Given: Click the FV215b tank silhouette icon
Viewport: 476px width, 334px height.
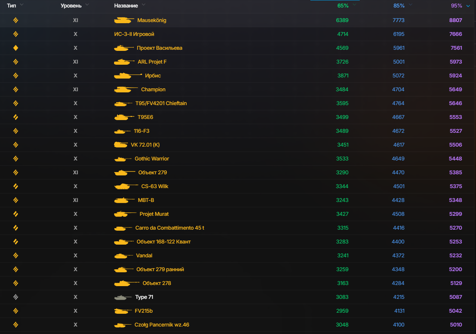Looking at the screenshot, I should tap(123, 311).
